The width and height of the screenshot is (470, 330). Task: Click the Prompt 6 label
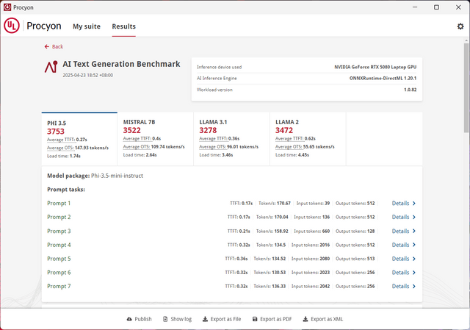(59, 273)
